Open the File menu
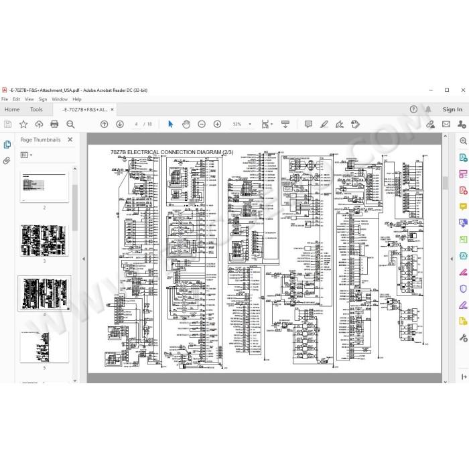The image size is (469, 469). coord(5,99)
